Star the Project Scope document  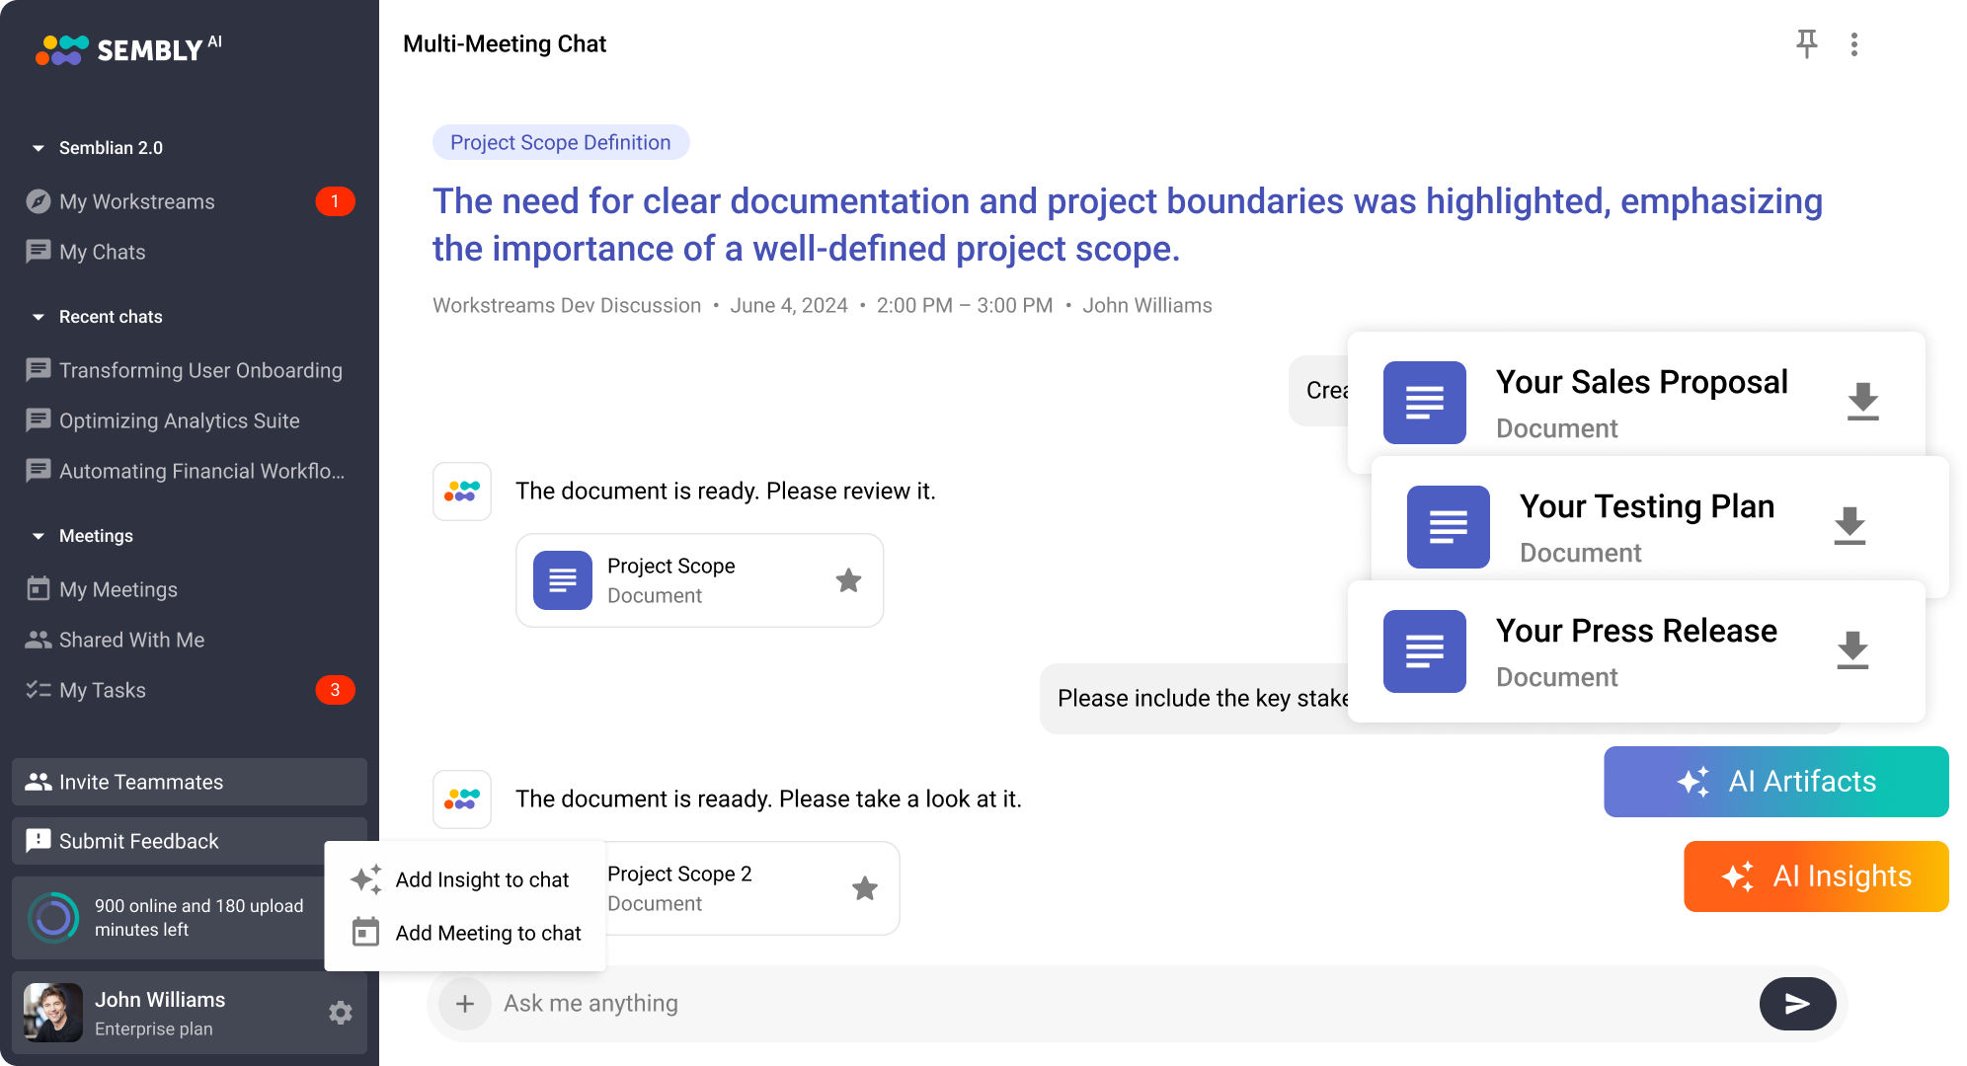(x=848, y=581)
